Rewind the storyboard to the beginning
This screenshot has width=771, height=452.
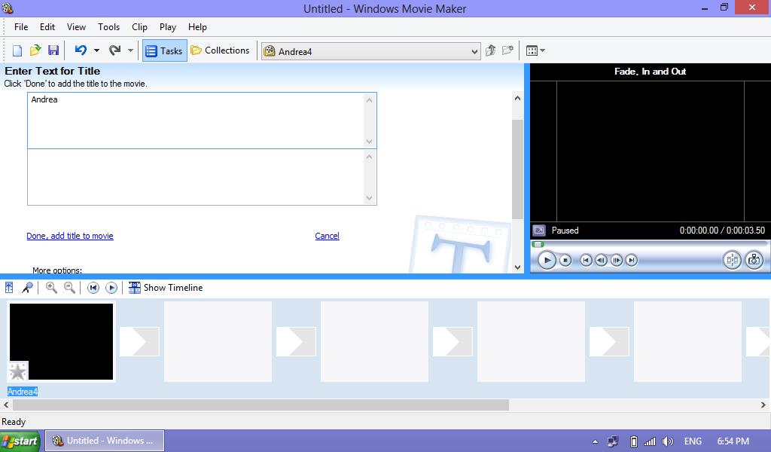click(93, 288)
